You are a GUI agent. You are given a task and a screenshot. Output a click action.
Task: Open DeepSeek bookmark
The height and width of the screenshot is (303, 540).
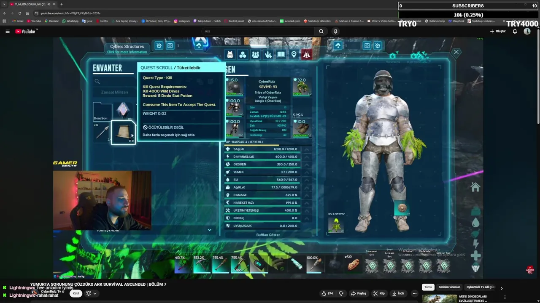[456, 21]
